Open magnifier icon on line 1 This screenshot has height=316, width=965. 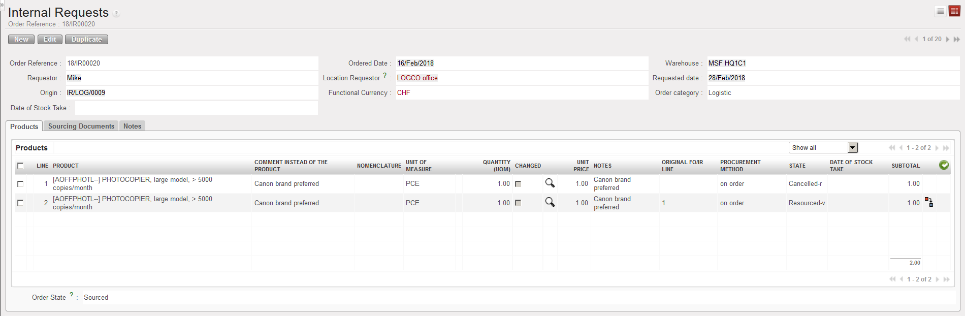pos(550,183)
